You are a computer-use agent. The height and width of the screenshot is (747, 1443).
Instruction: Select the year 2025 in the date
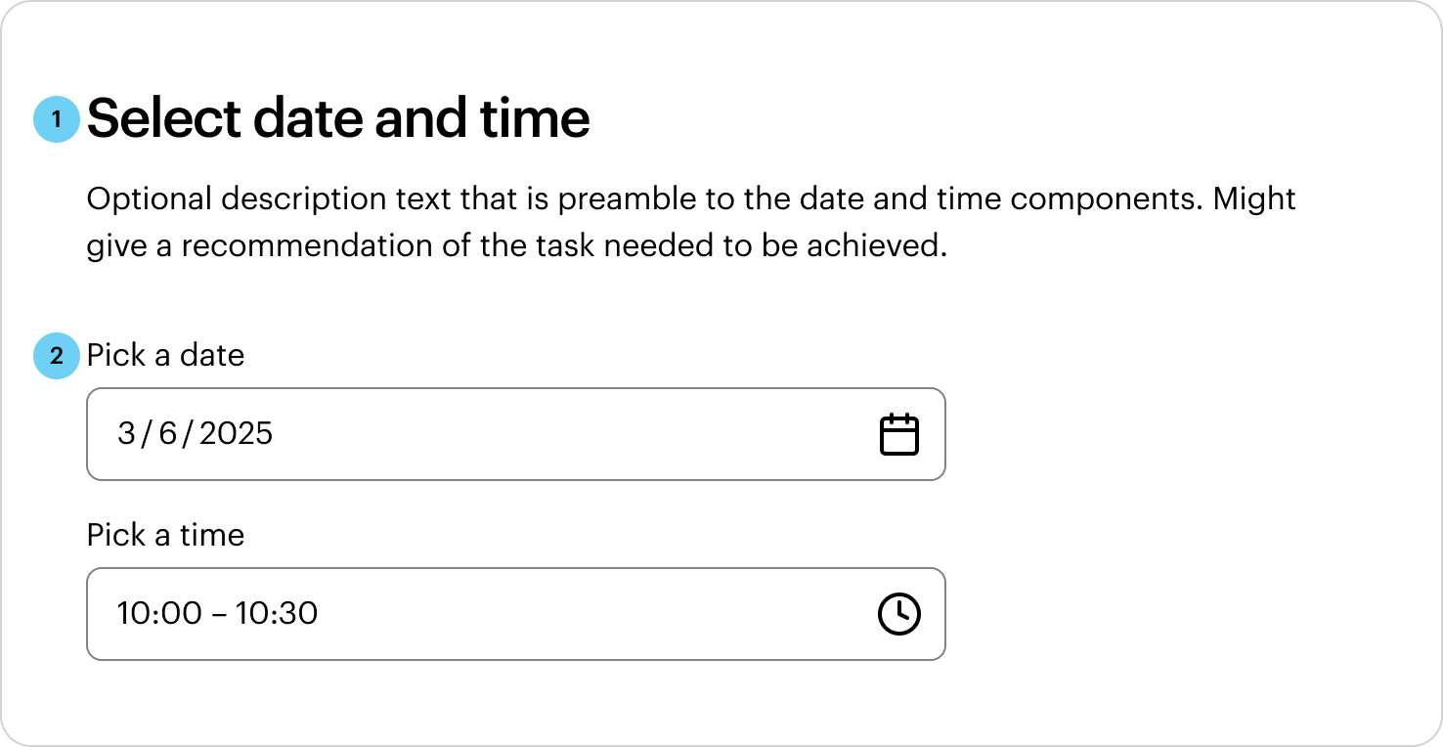point(237,433)
